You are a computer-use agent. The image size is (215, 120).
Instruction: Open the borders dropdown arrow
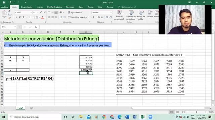33,17
